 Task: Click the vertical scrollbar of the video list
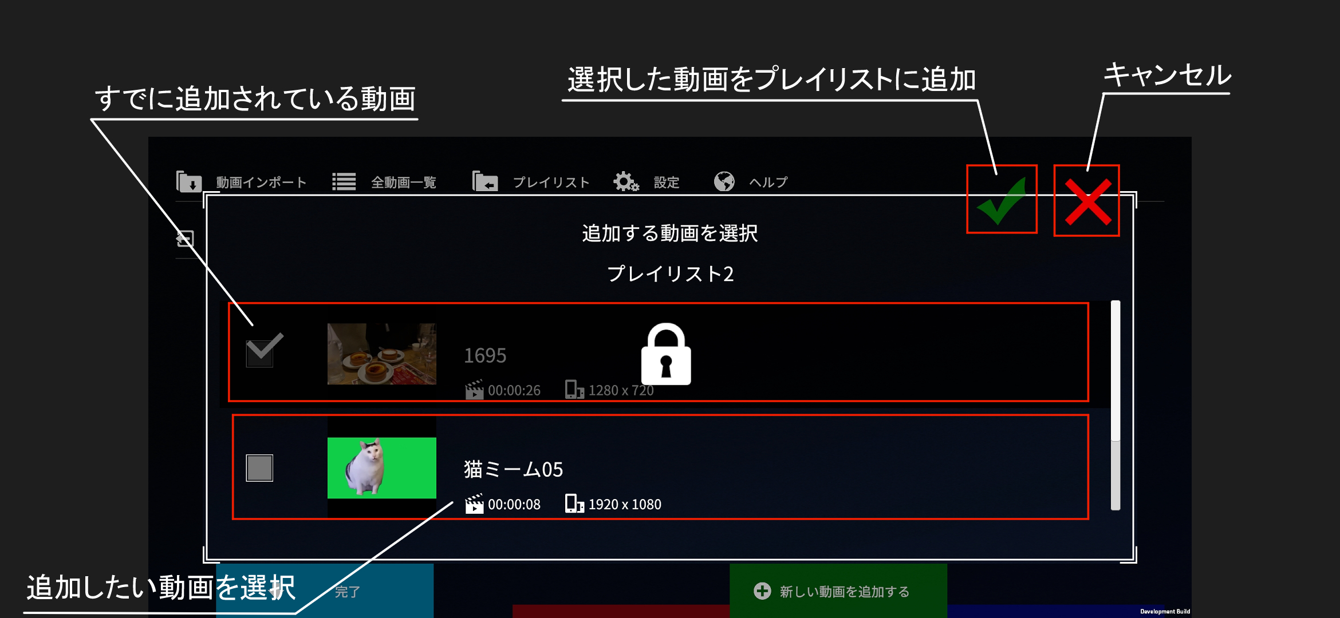[x=1116, y=405]
